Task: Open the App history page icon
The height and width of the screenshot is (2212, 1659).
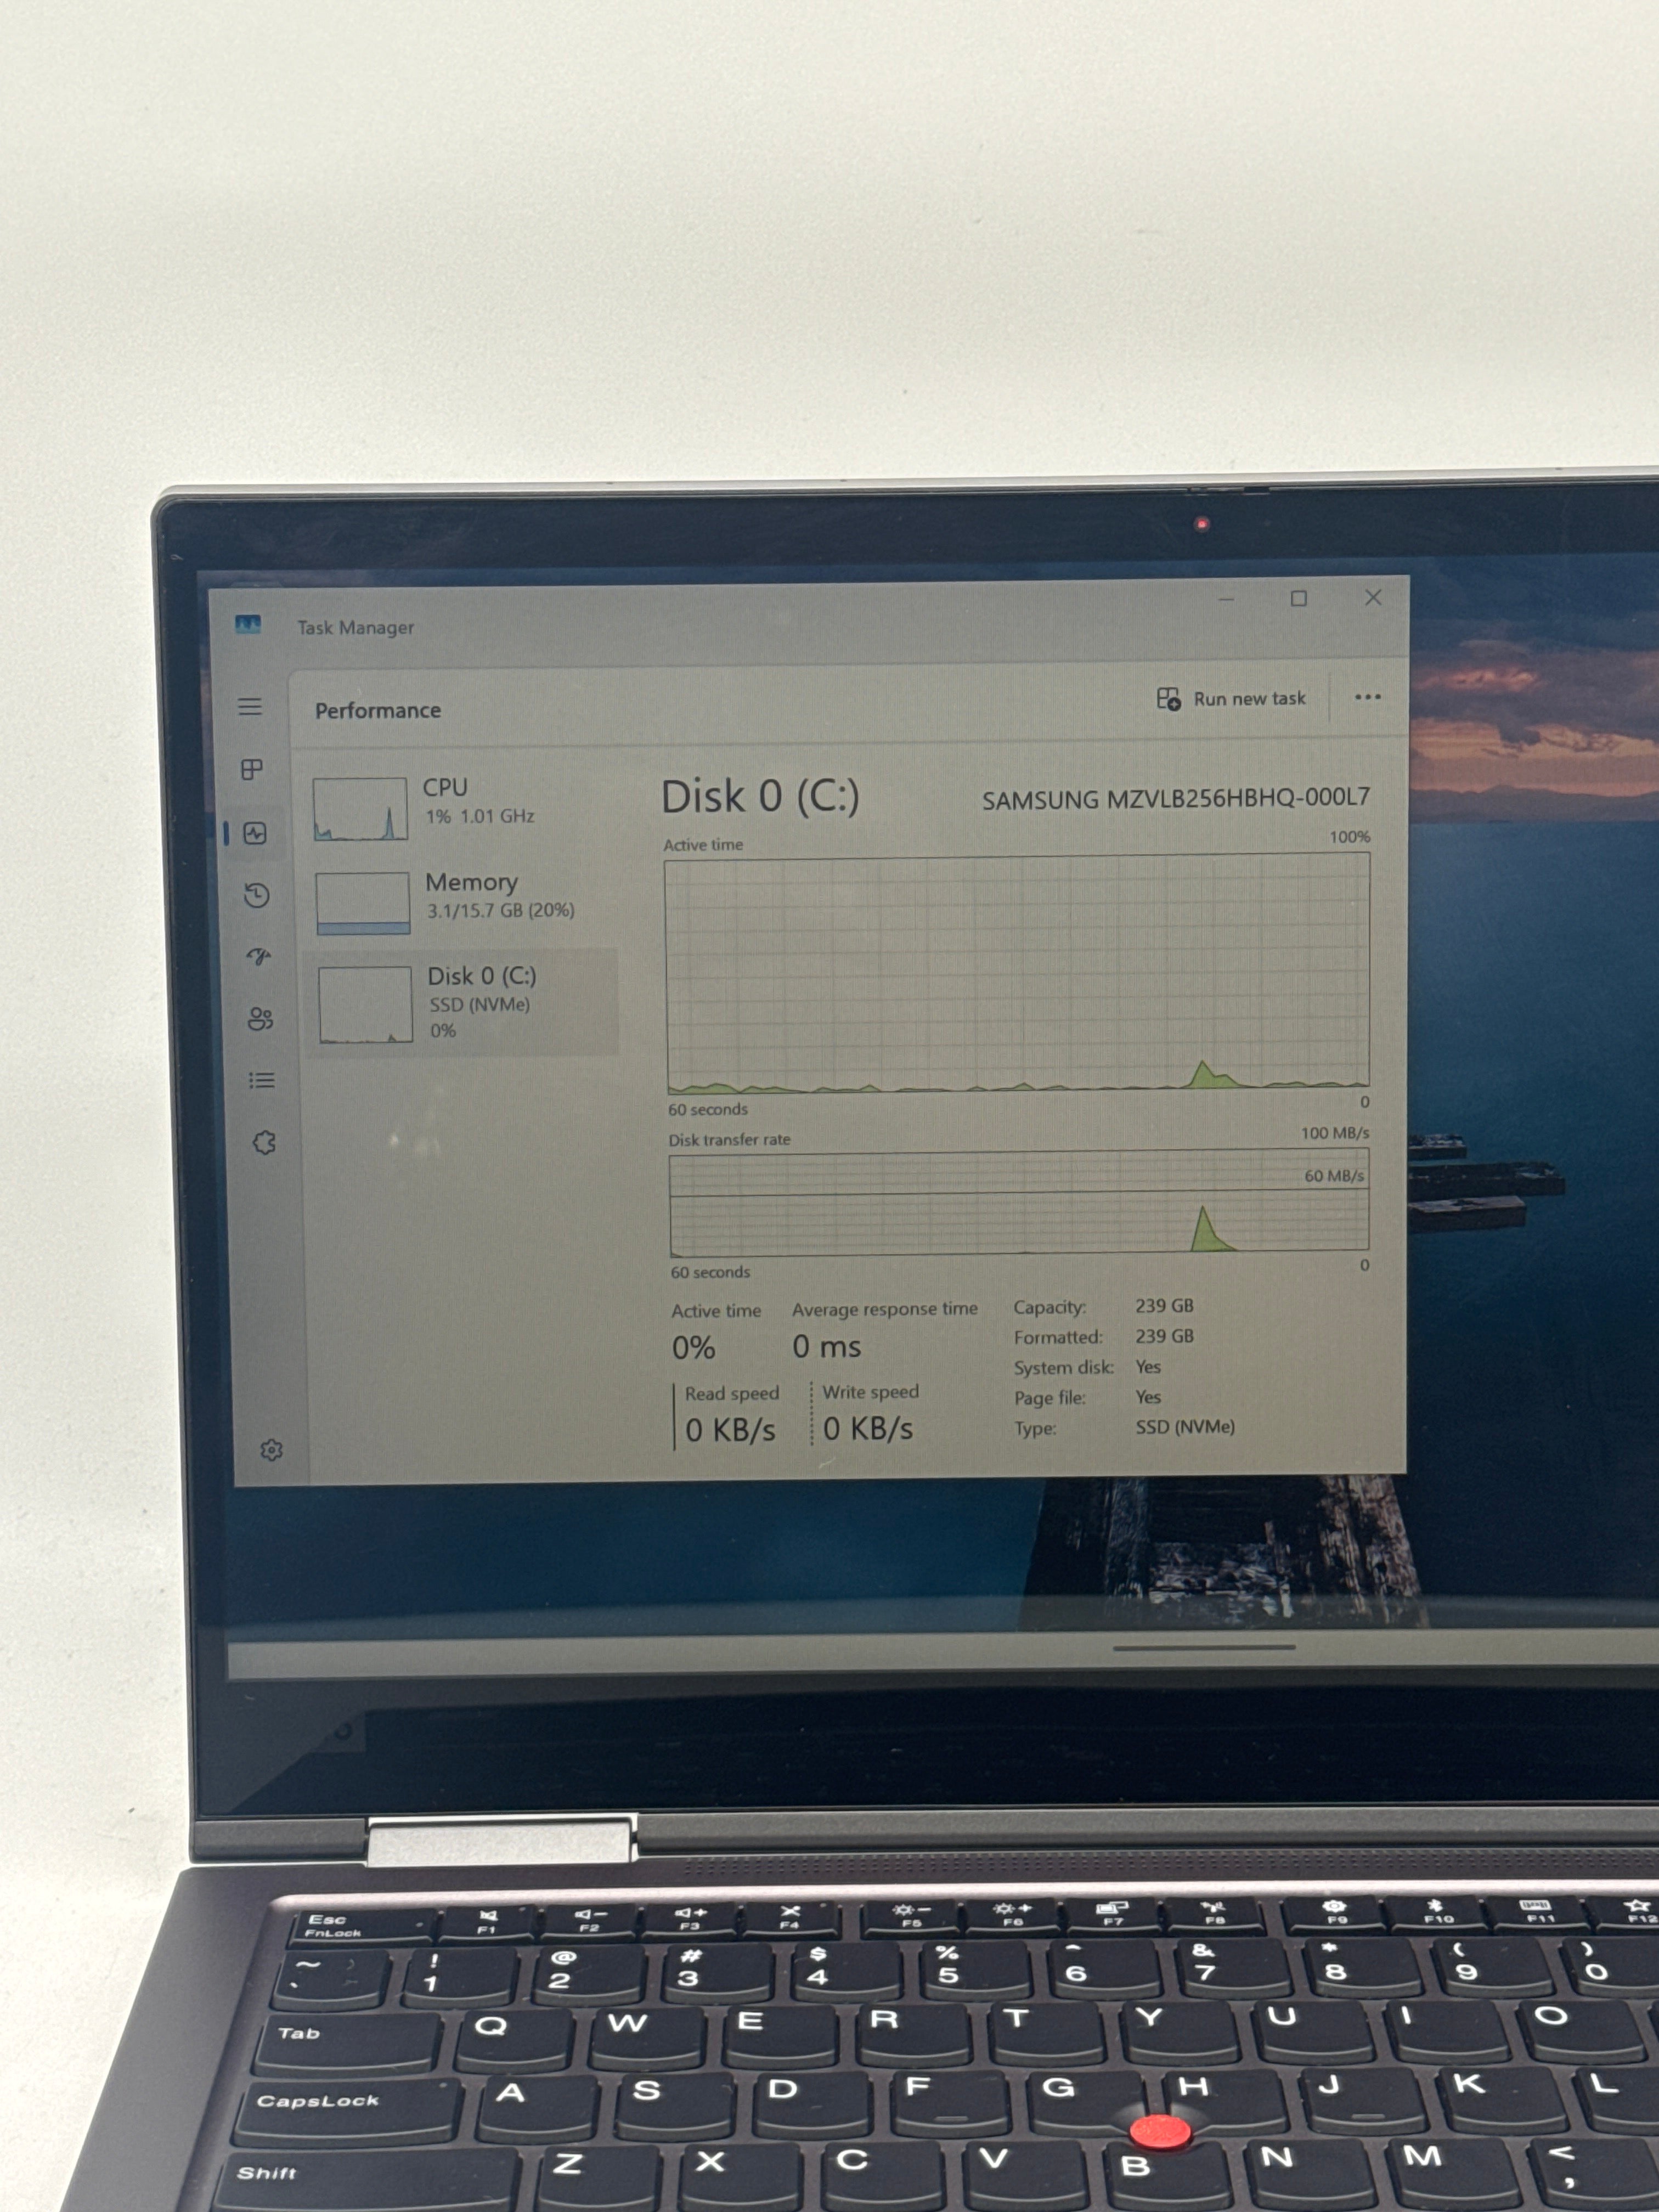Action: (257, 895)
